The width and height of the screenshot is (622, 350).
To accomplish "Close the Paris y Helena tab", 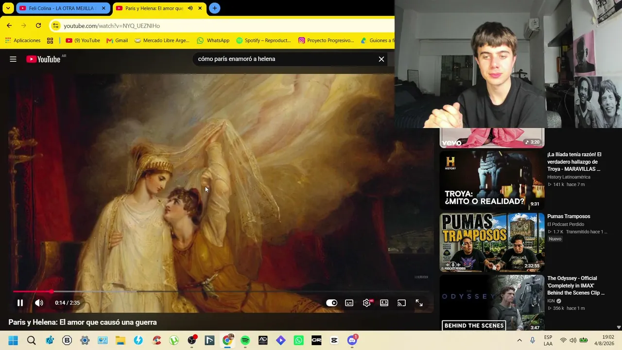I will pyautogui.click(x=200, y=8).
